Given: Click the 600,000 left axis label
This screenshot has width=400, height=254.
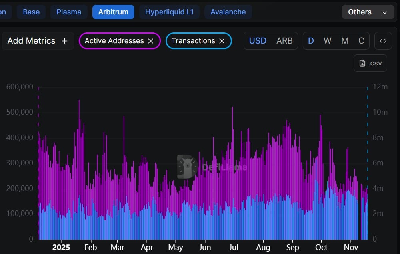Looking at the screenshot, I should (x=20, y=87).
